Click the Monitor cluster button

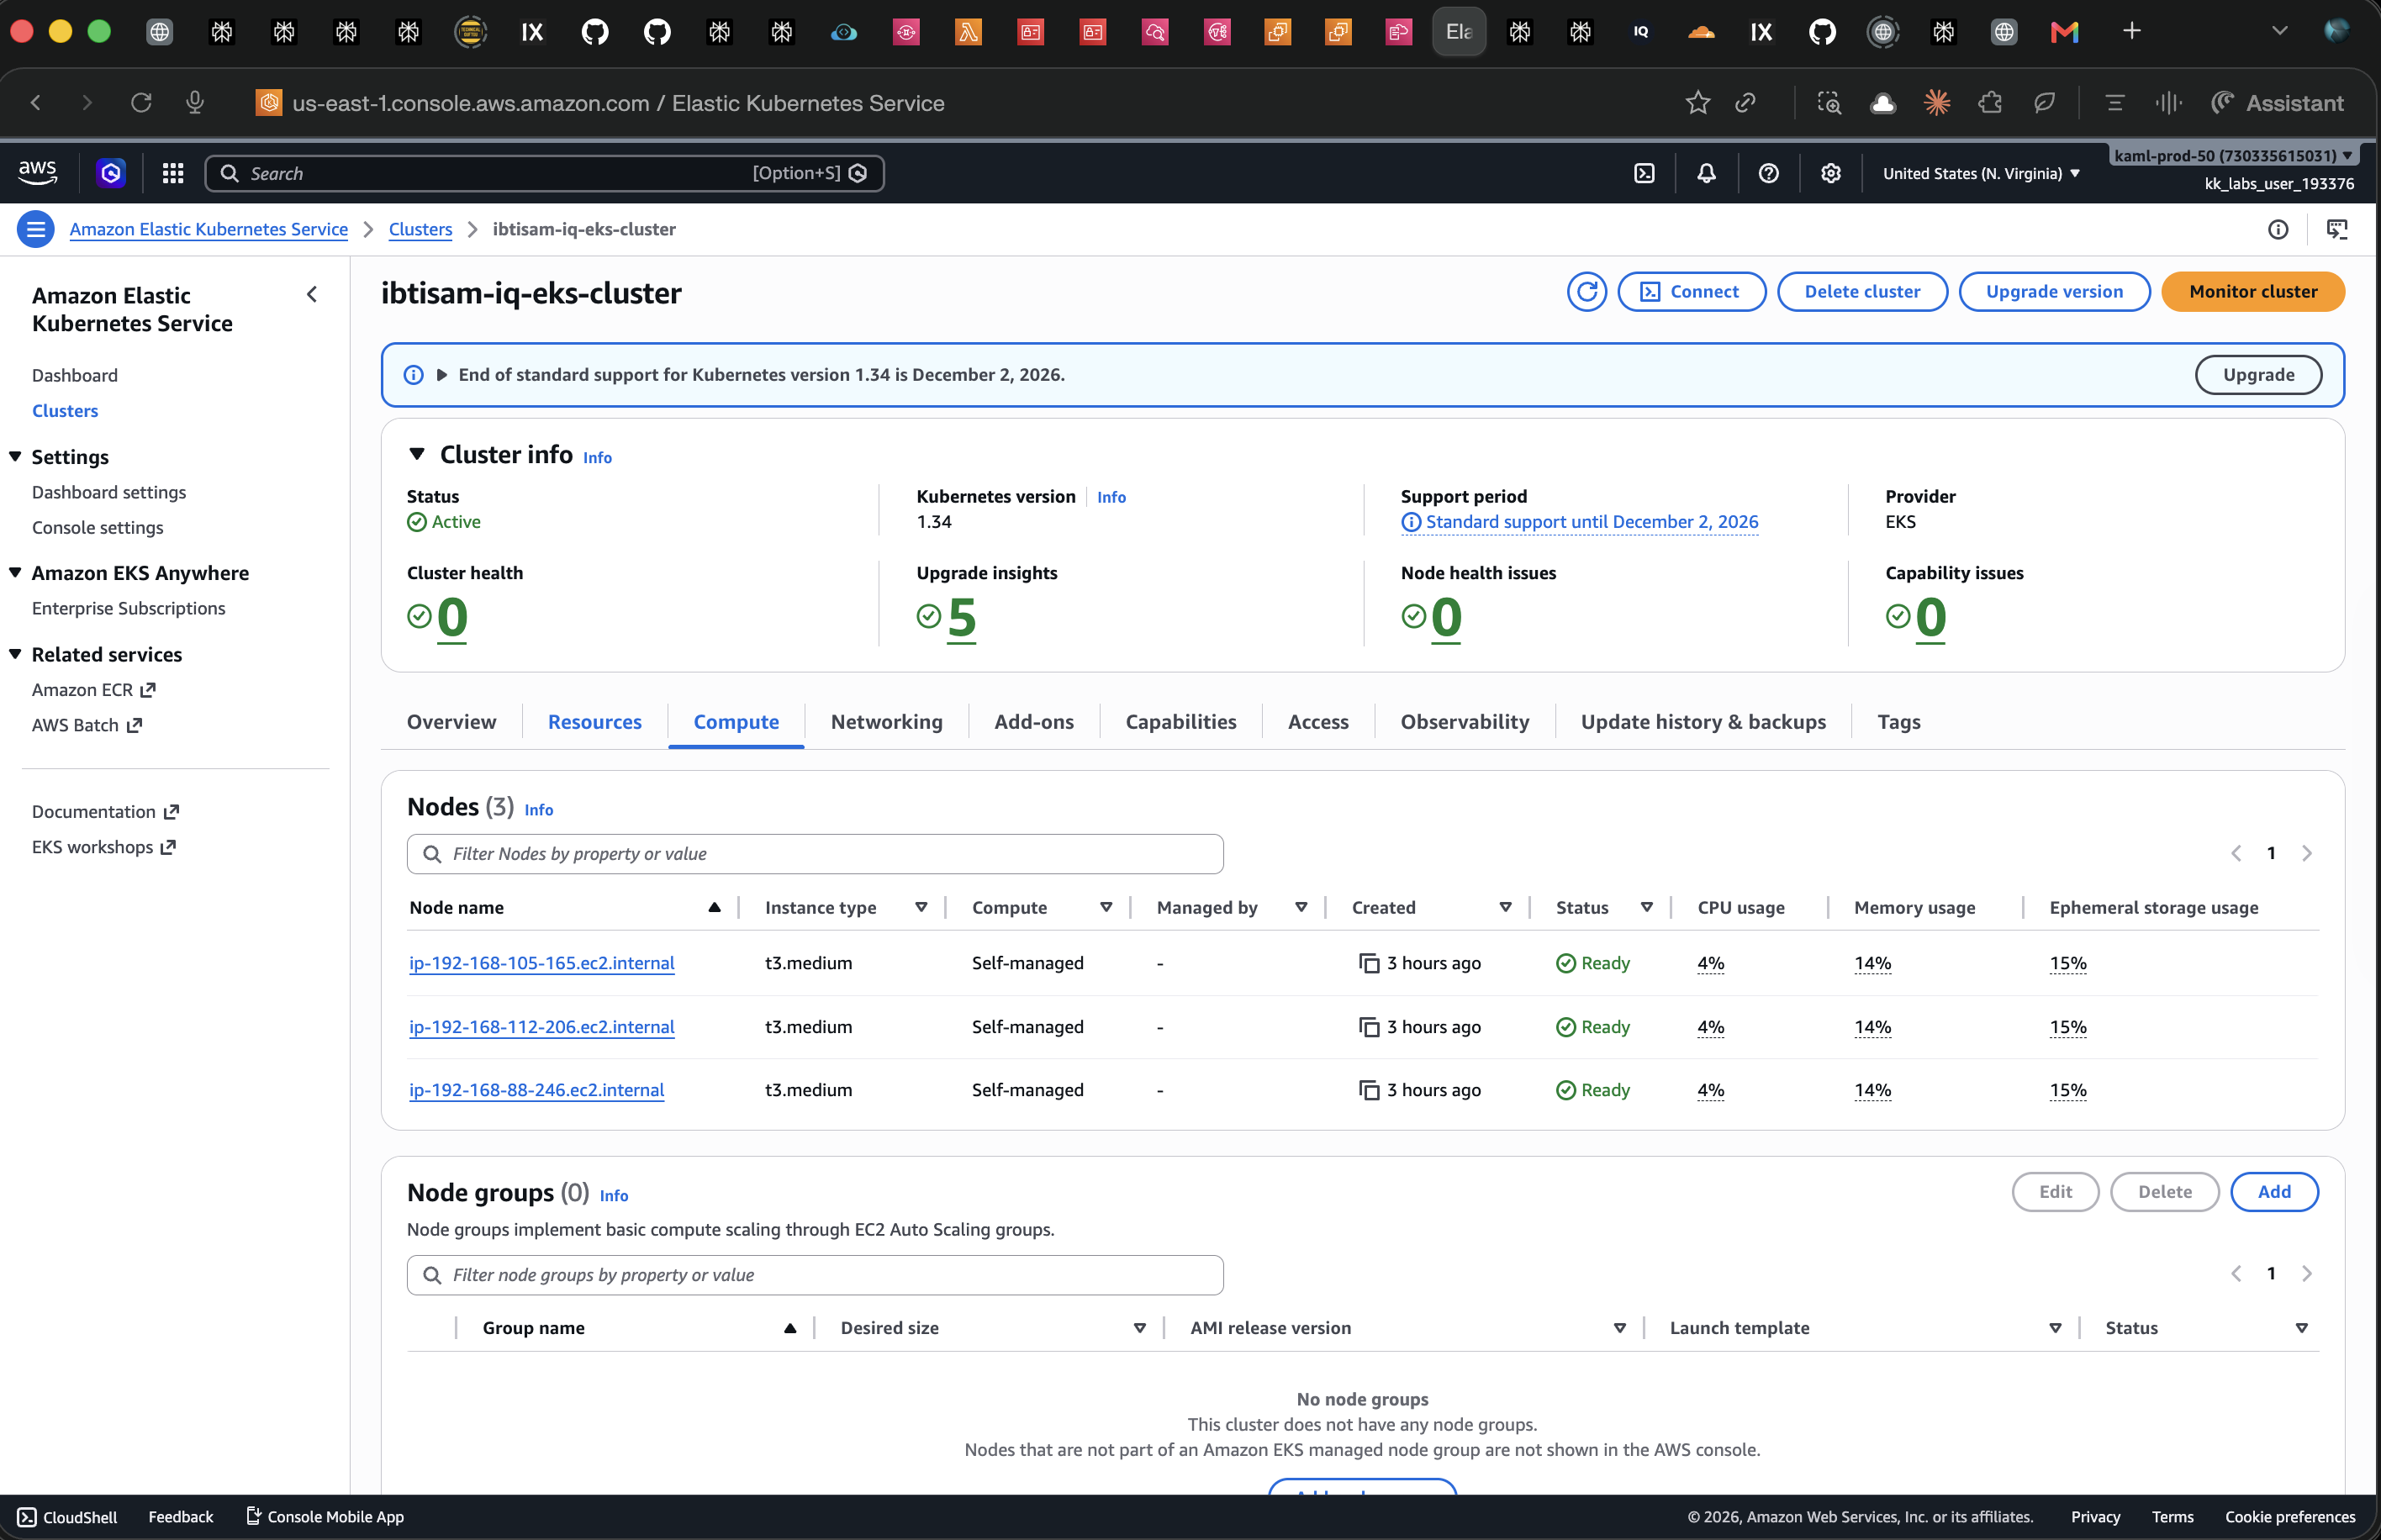(2252, 292)
